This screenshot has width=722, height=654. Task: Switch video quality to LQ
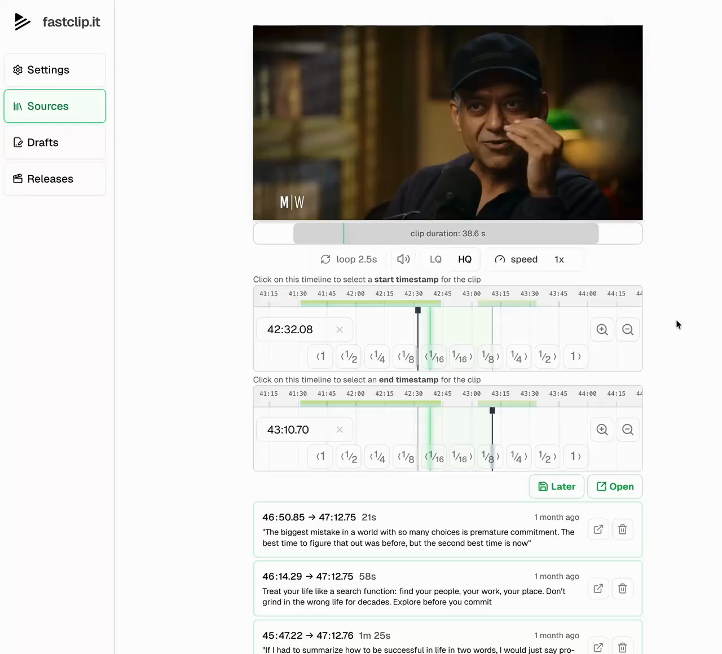pyautogui.click(x=435, y=259)
